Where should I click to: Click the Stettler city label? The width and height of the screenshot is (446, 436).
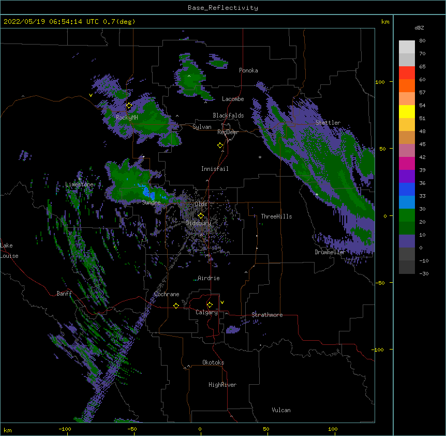pos(328,123)
